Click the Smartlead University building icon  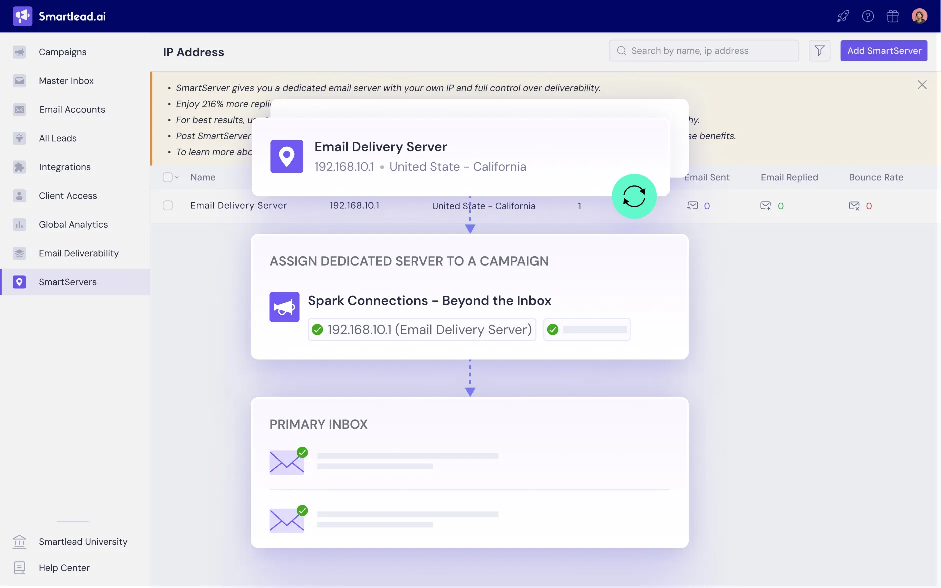click(19, 542)
